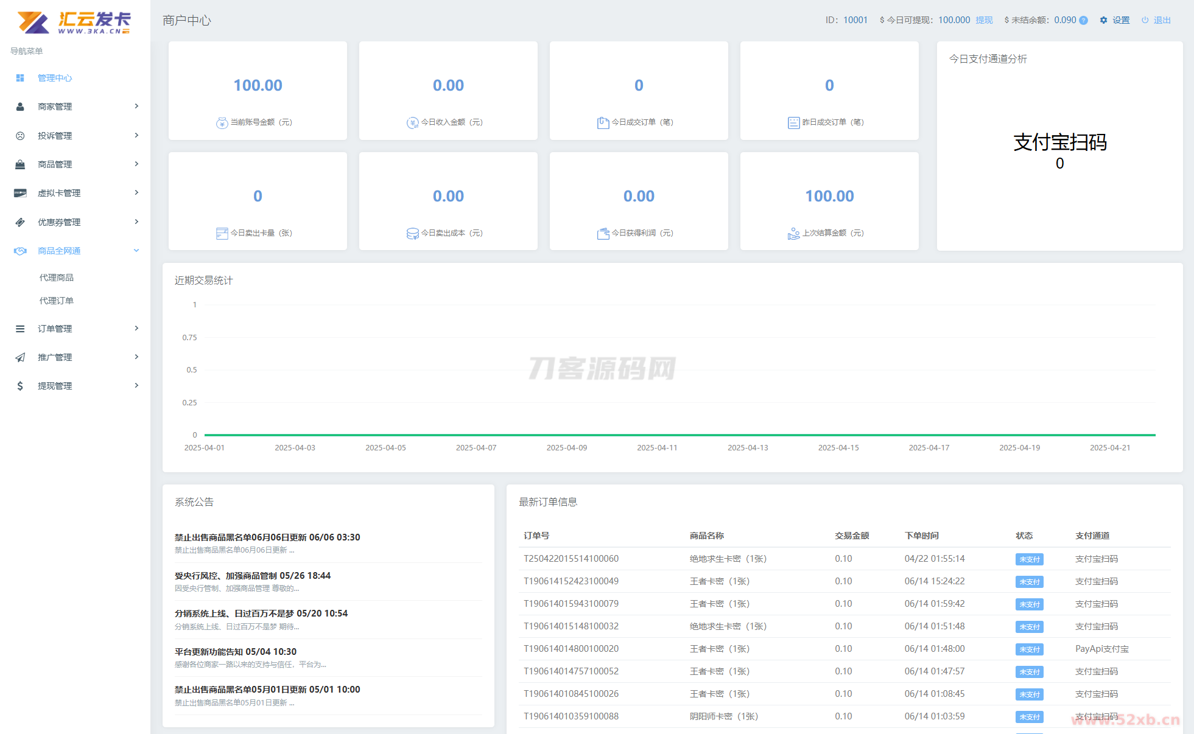Screen dimensions: 1194x734
Task: Open the 代理商品 submenu item
Action: point(56,278)
